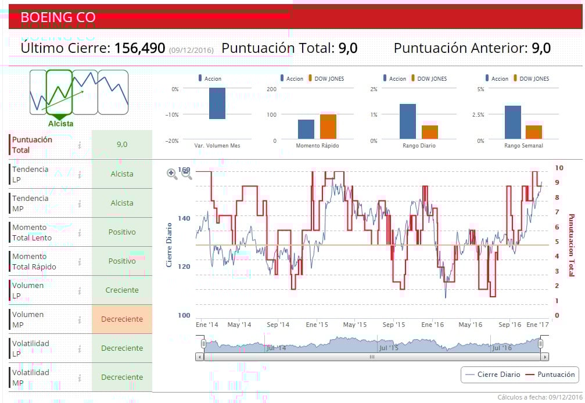Open info icon for Momento Total Rápido
This screenshot has width=585, height=403.
80,262
